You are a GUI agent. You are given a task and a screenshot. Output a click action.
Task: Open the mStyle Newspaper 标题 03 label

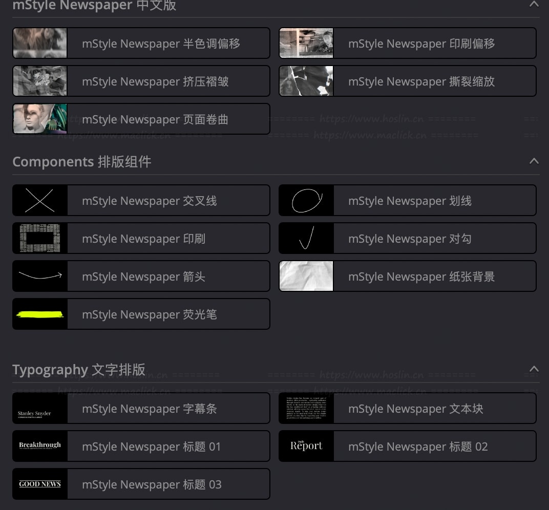point(152,484)
